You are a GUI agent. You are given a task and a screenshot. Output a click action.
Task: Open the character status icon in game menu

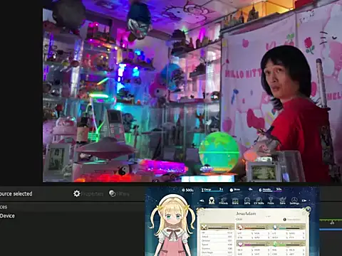212,201
